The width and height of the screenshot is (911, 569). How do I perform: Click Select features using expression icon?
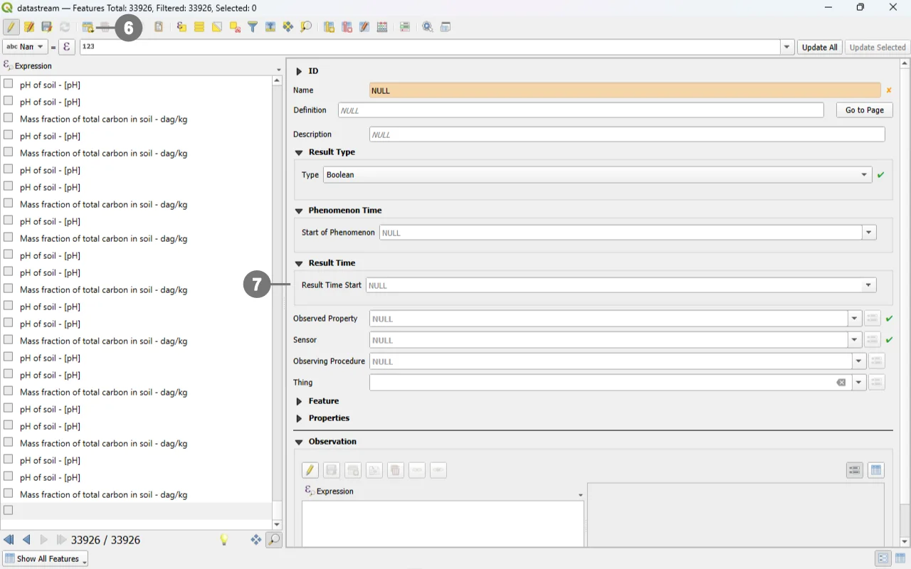click(x=181, y=27)
